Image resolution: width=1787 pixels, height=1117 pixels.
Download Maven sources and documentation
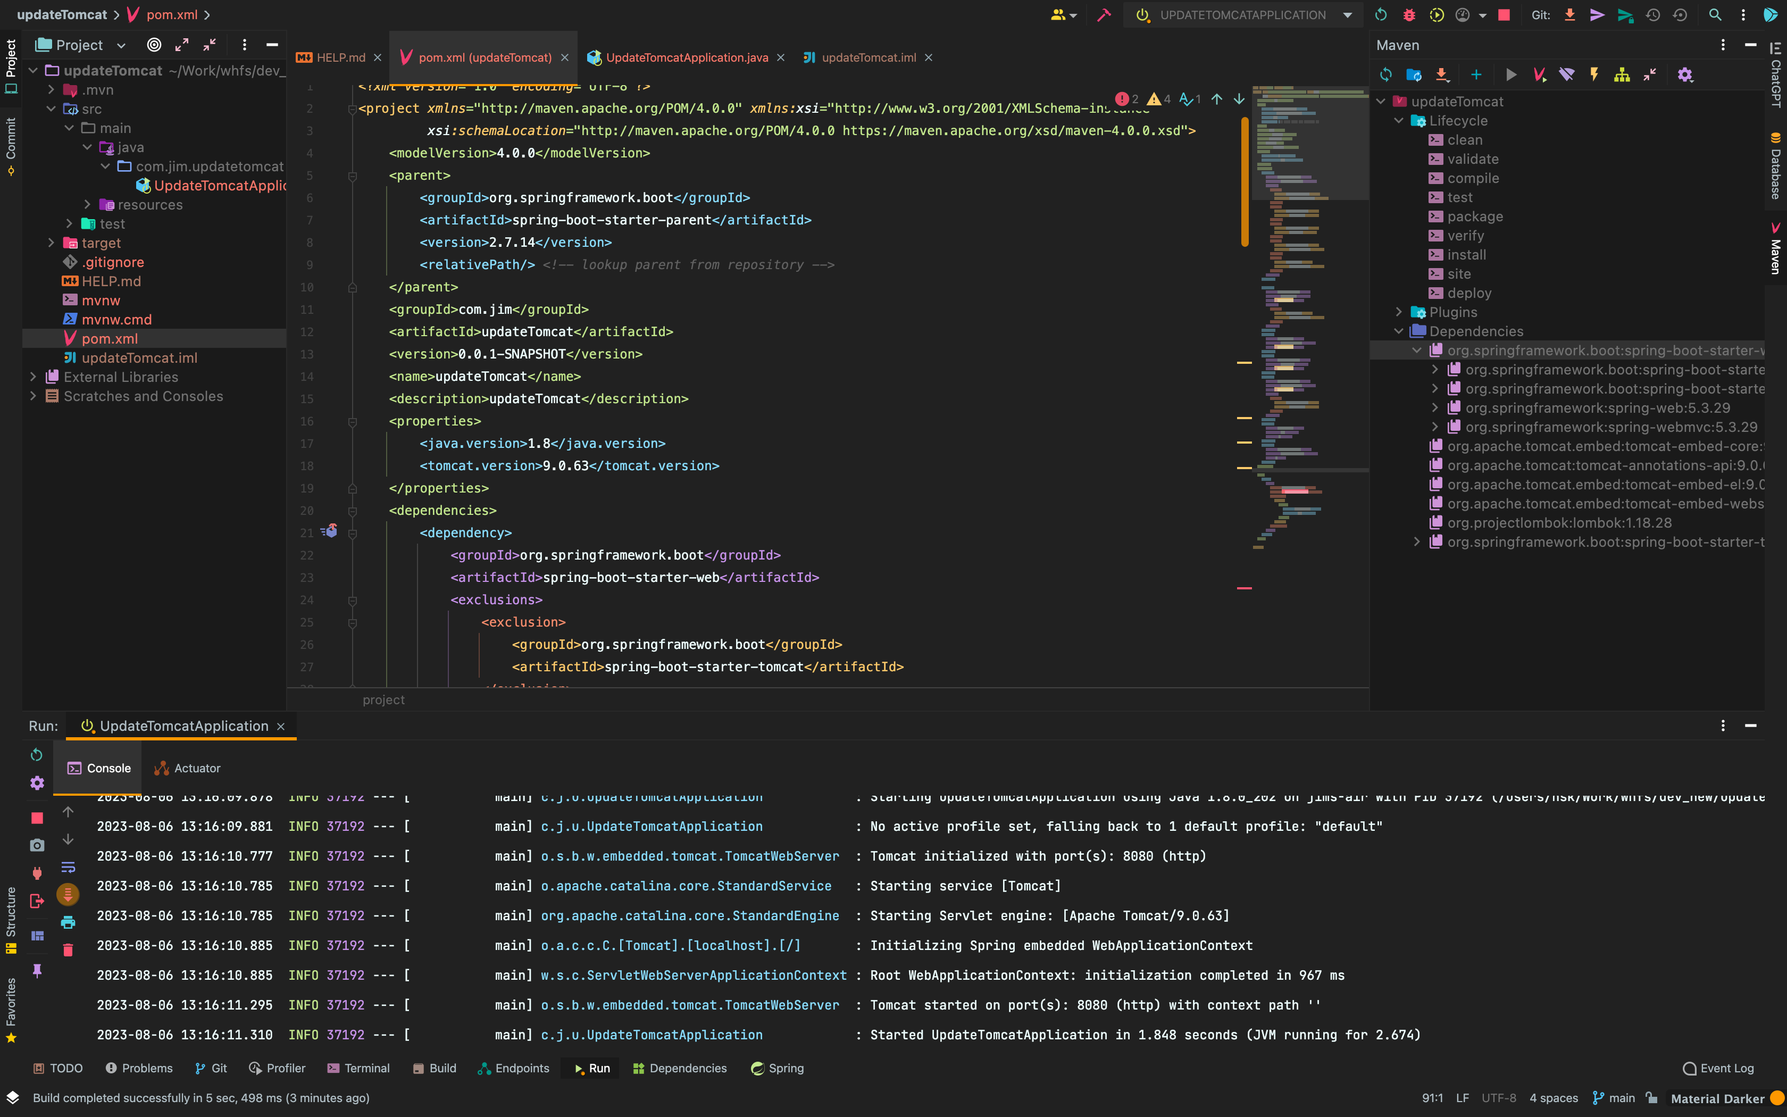coord(1442,74)
